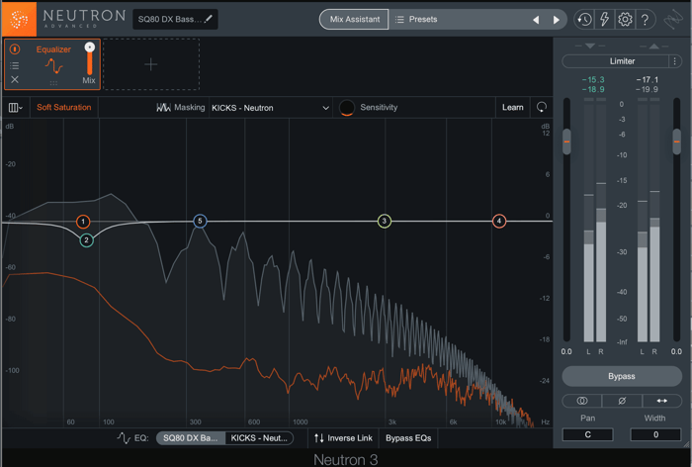Go to the next preset arrow
The width and height of the screenshot is (692, 467).
tap(556, 20)
